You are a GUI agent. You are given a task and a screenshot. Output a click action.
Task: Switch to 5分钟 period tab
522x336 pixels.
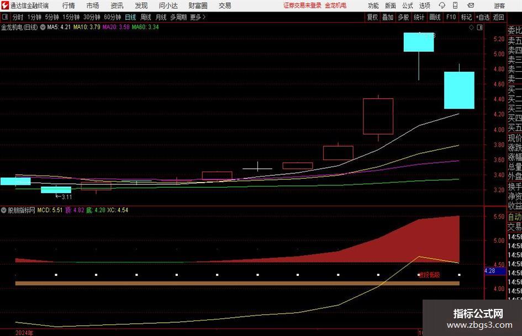[x=52, y=17]
